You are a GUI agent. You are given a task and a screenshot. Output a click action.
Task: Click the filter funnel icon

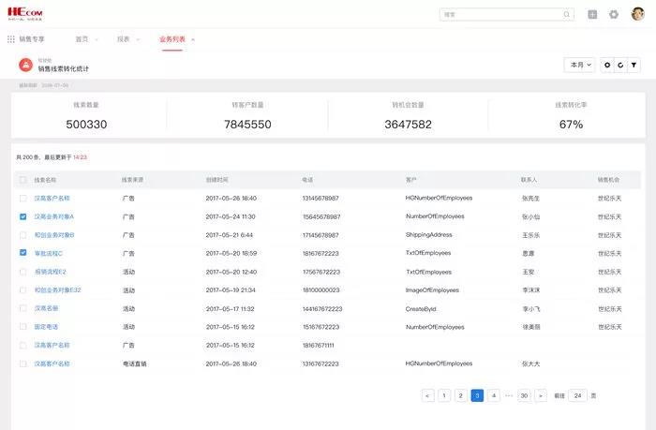(x=634, y=66)
